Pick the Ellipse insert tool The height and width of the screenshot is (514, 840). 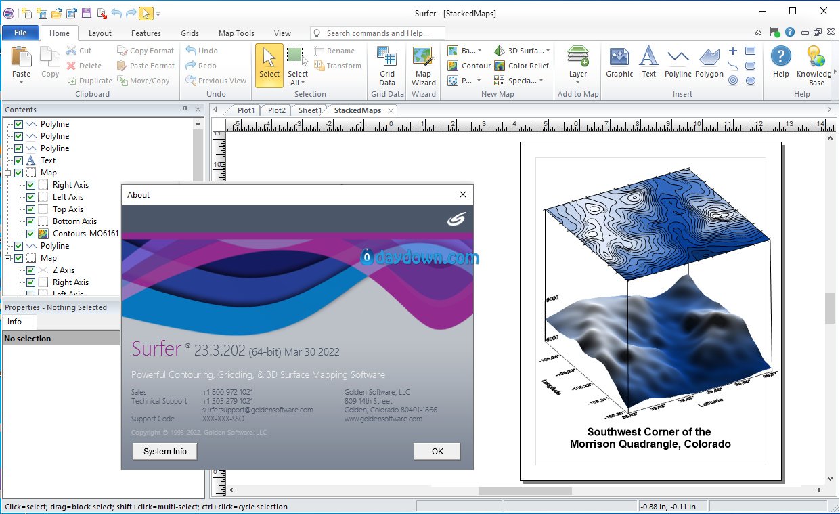751,81
